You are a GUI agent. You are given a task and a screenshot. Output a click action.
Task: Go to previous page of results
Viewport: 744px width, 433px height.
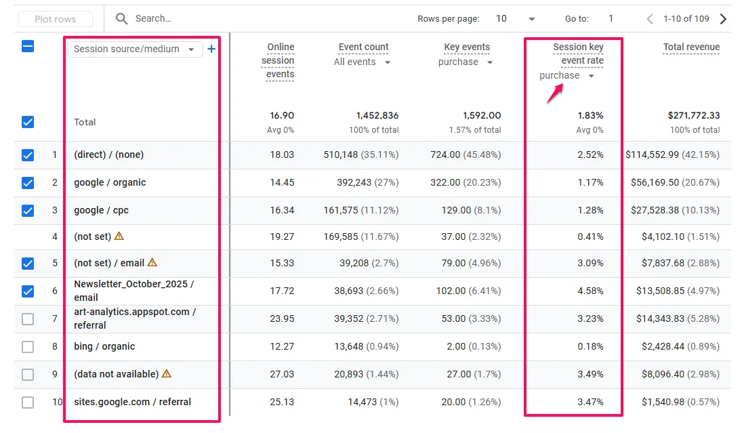[x=649, y=19]
